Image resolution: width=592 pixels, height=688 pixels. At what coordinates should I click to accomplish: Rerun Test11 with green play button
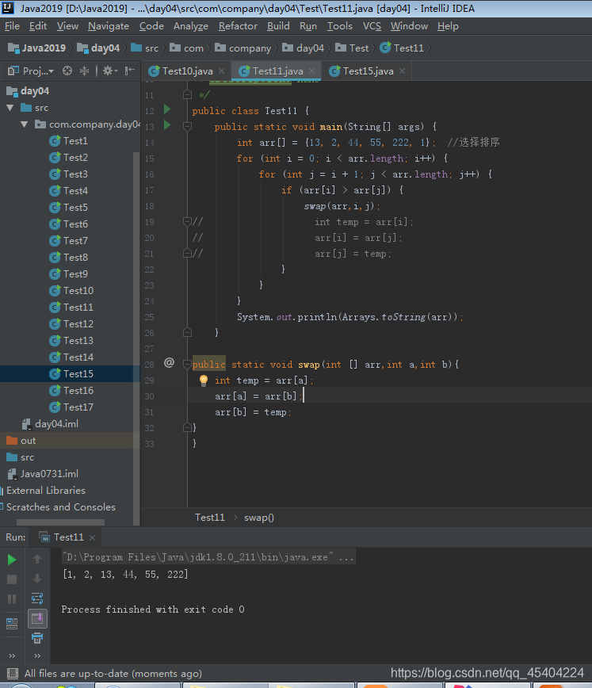tap(12, 560)
